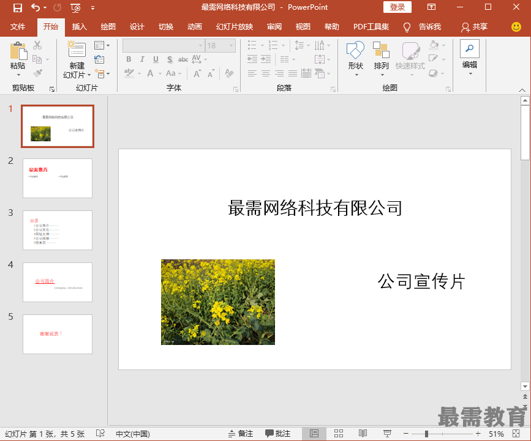Start the slideshow from the status bar

(x=387, y=434)
